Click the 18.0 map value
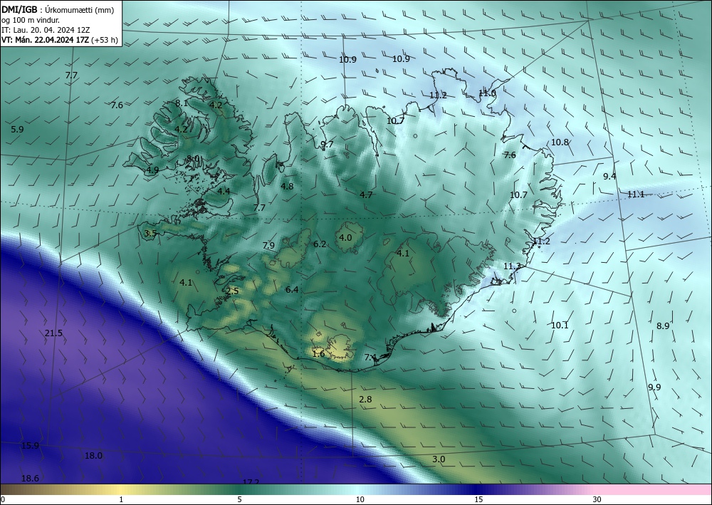The width and height of the screenshot is (712, 505). pos(93,456)
